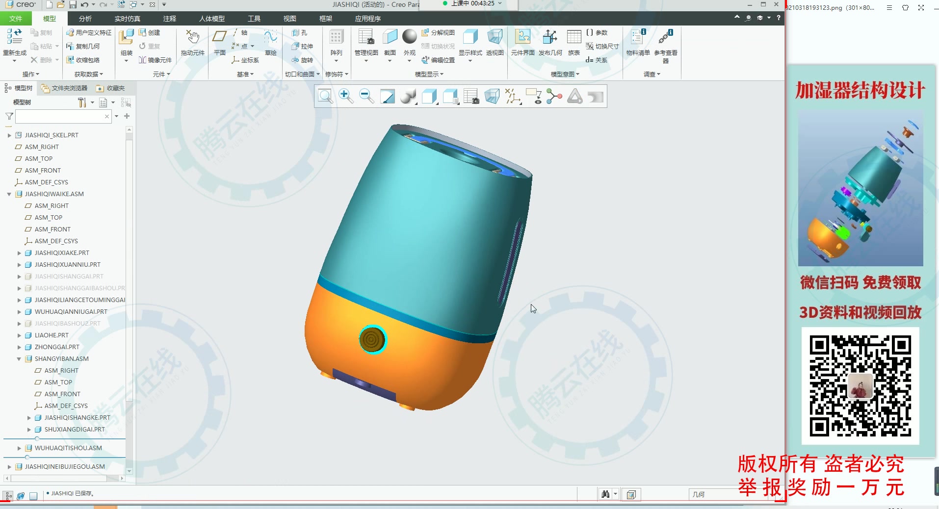
Task: Click the 编辑位置 button
Action: 438,60
